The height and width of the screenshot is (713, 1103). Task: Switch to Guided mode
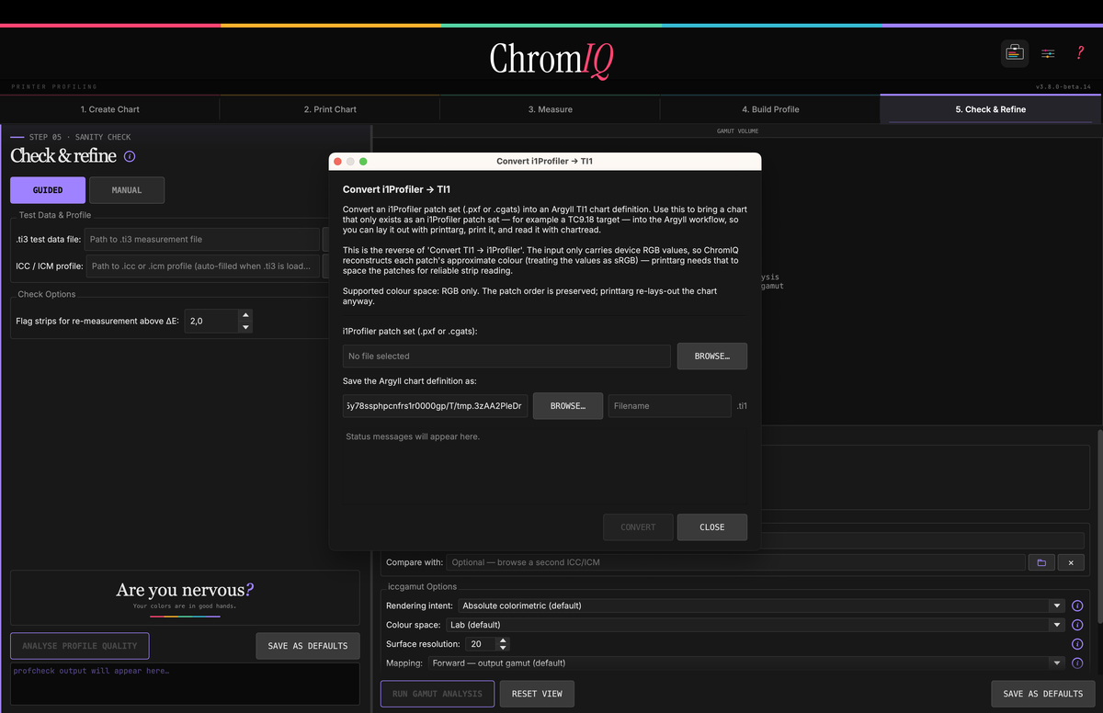click(48, 190)
